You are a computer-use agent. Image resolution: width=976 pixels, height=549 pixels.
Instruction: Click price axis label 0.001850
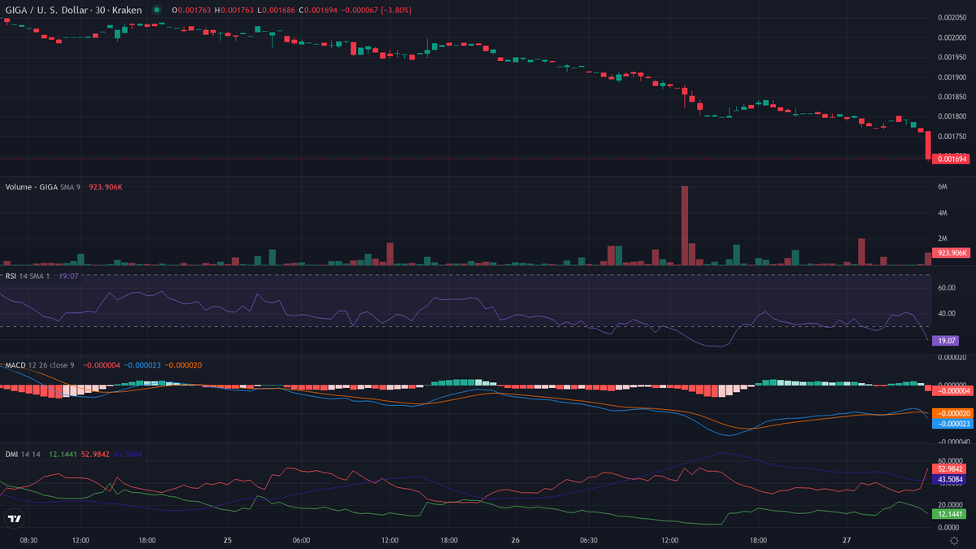click(x=952, y=97)
